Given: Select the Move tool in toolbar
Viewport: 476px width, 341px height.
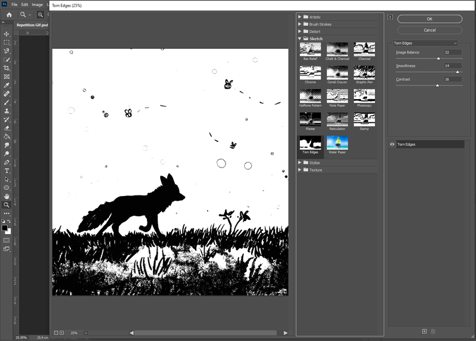Looking at the screenshot, I should click(x=7, y=34).
